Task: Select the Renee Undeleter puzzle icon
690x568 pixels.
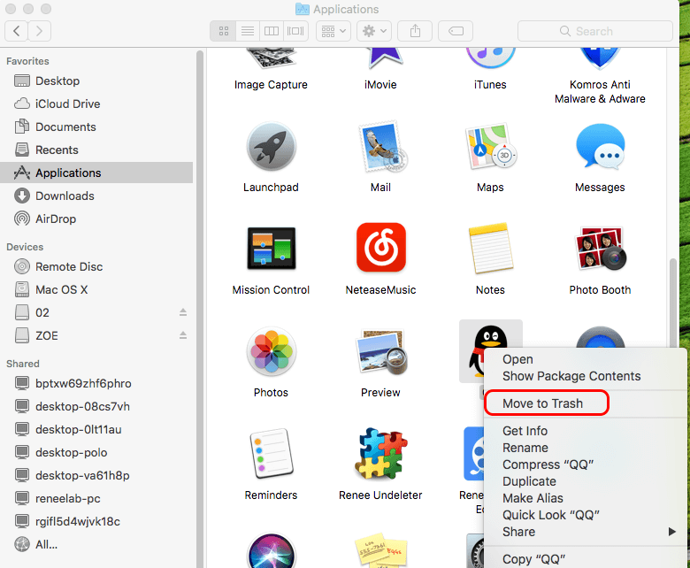Action: pyautogui.click(x=380, y=454)
